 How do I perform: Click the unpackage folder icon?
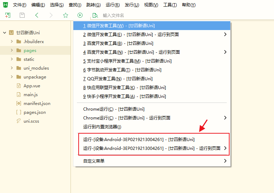(19, 77)
